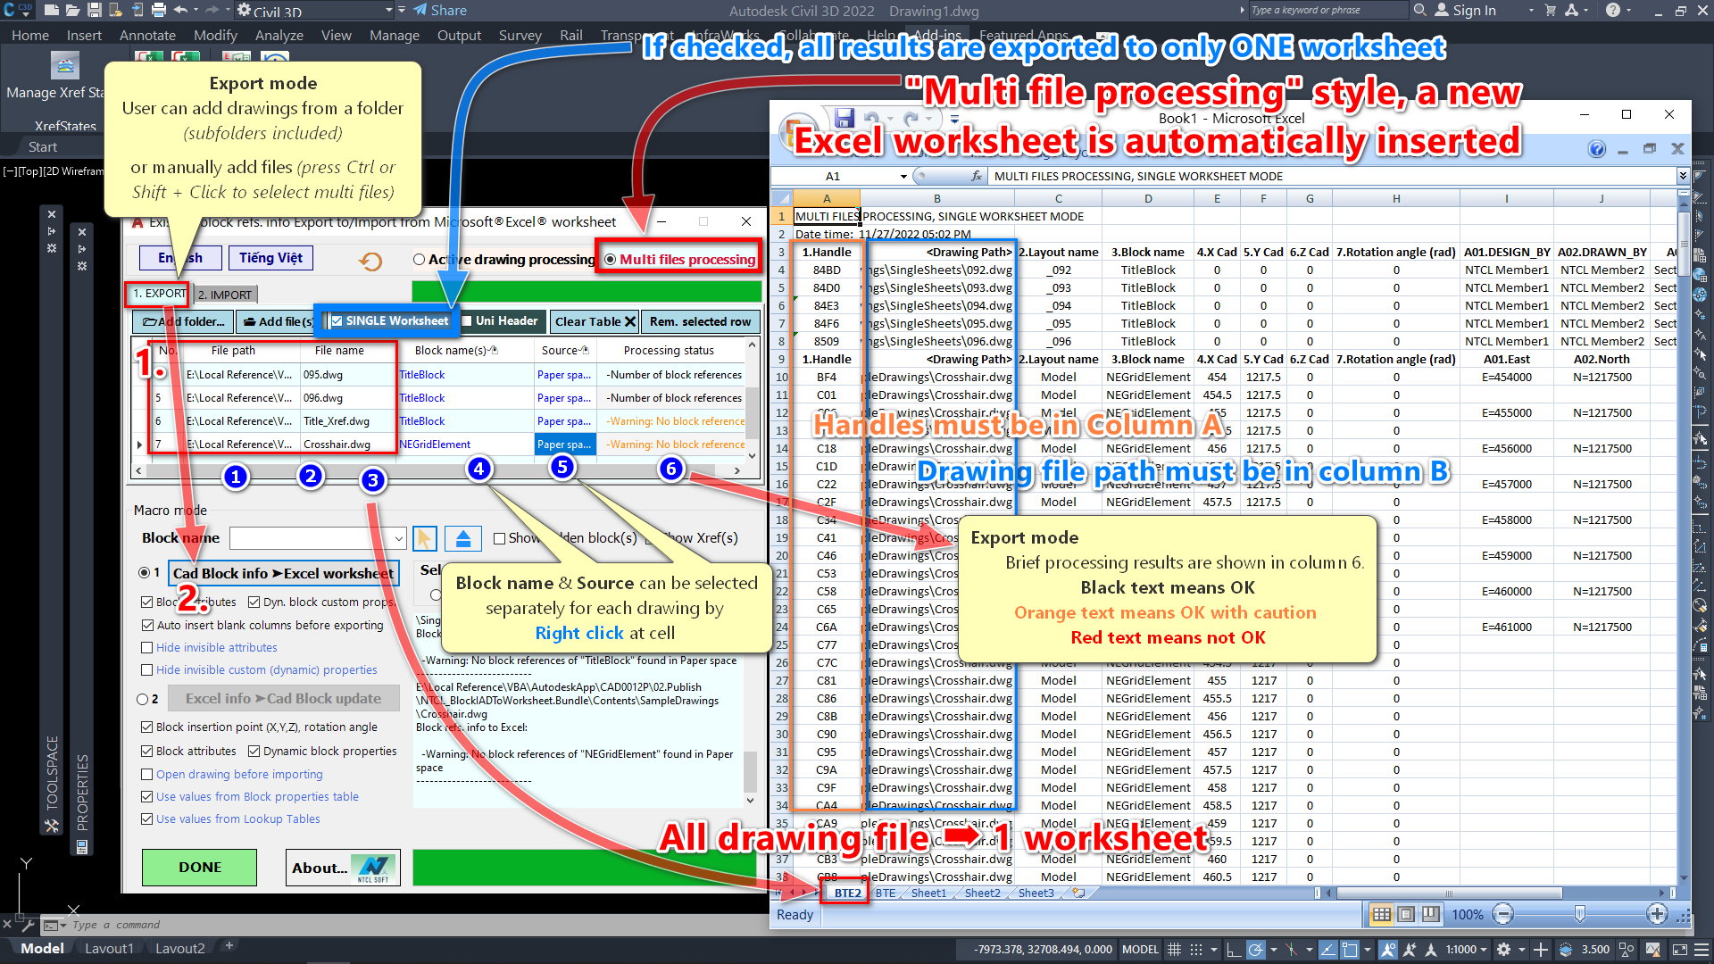Click the Clear Table button
Screen dimensions: 1714x964
(595, 321)
